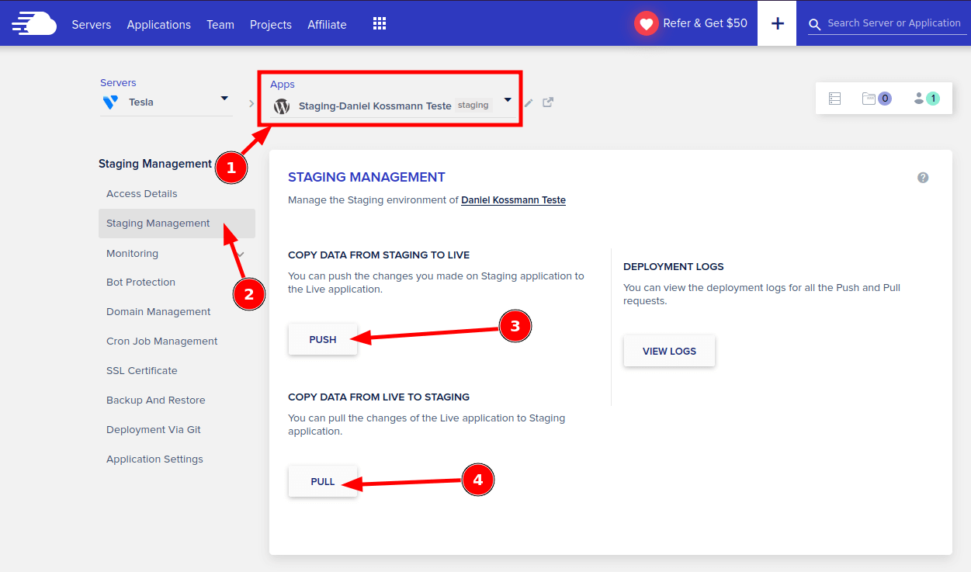This screenshot has width=971, height=572.
Task: Open application in new window icon
Action: click(x=548, y=102)
